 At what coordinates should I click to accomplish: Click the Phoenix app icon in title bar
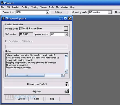pos(2,3)
